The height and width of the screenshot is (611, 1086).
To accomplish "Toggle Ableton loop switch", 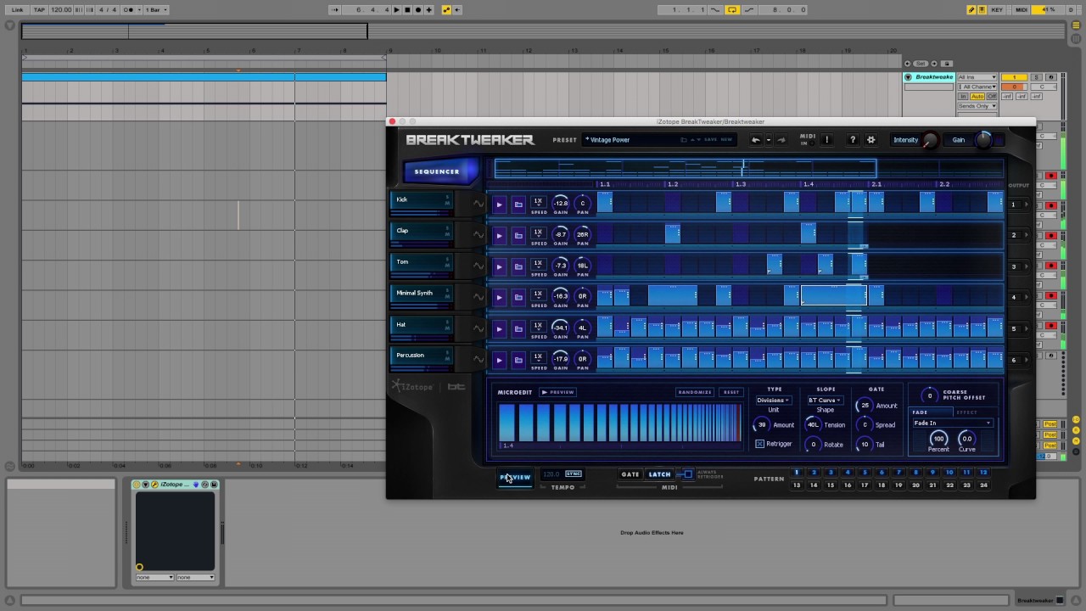I will [x=732, y=9].
